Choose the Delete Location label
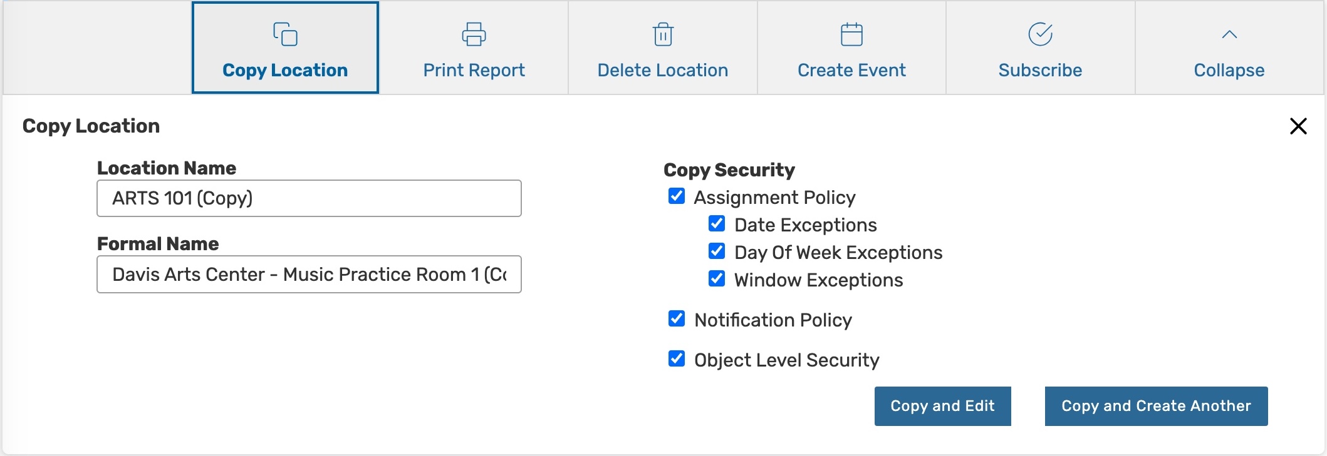Image resolution: width=1327 pixels, height=456 pixels. [663, 70]
